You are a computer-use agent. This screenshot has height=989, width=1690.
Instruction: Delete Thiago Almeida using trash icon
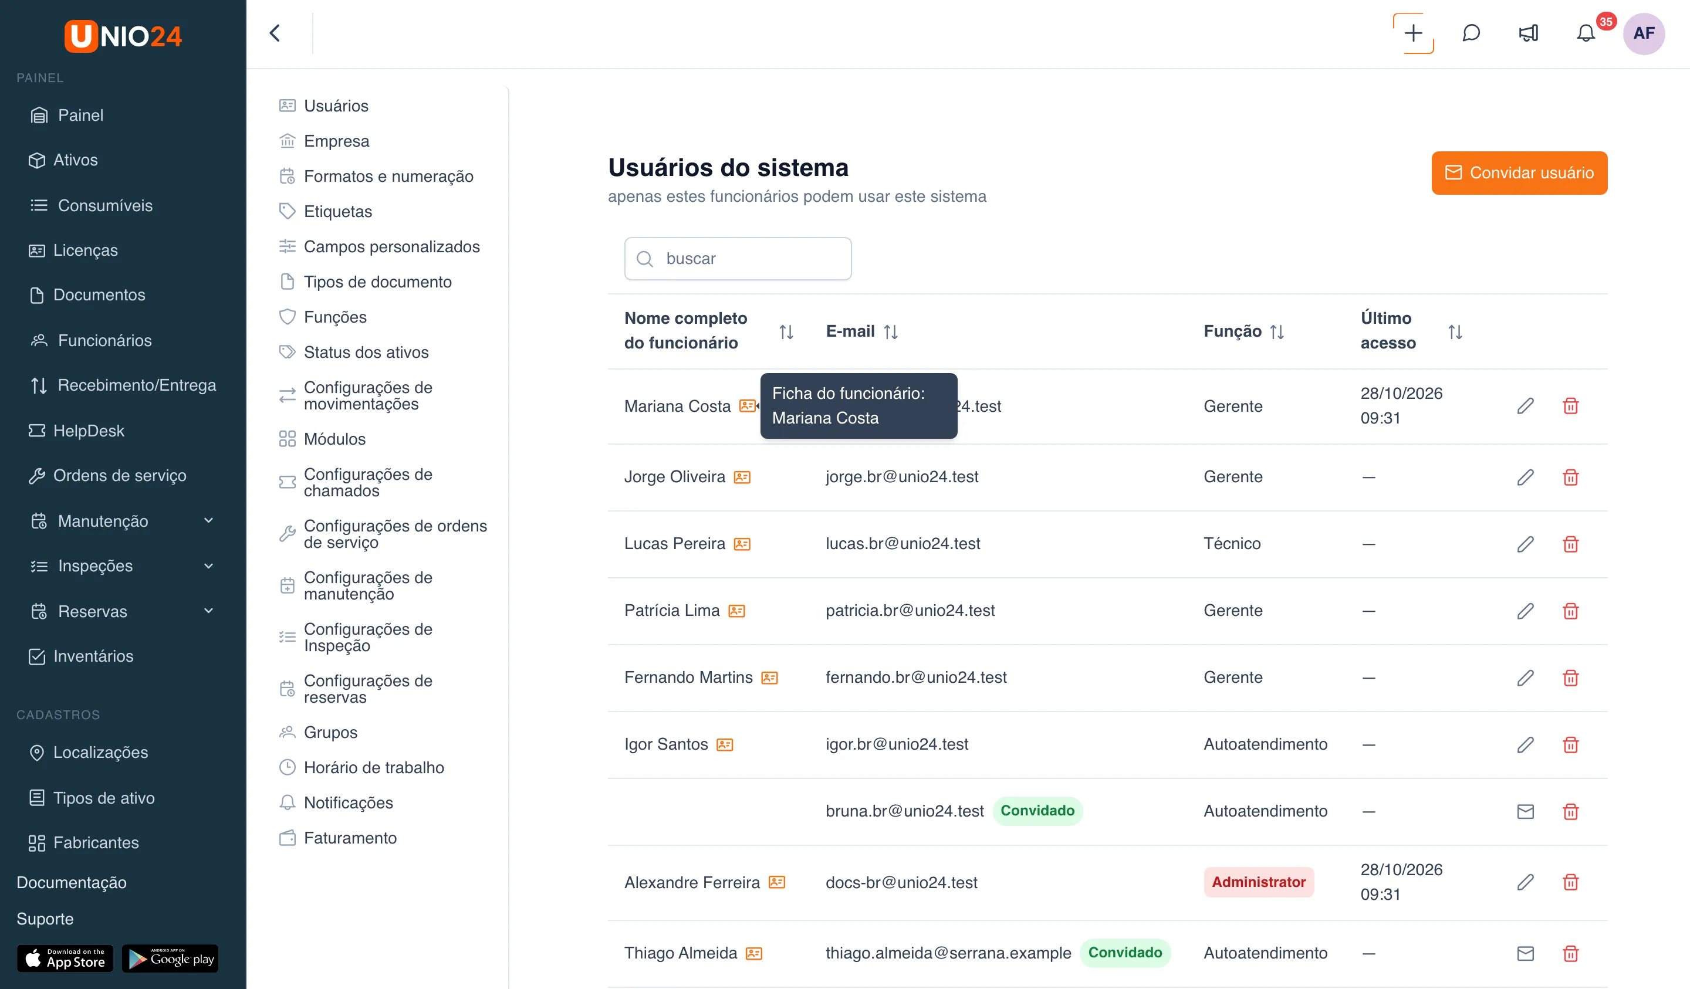click(x=1570, y=953)
